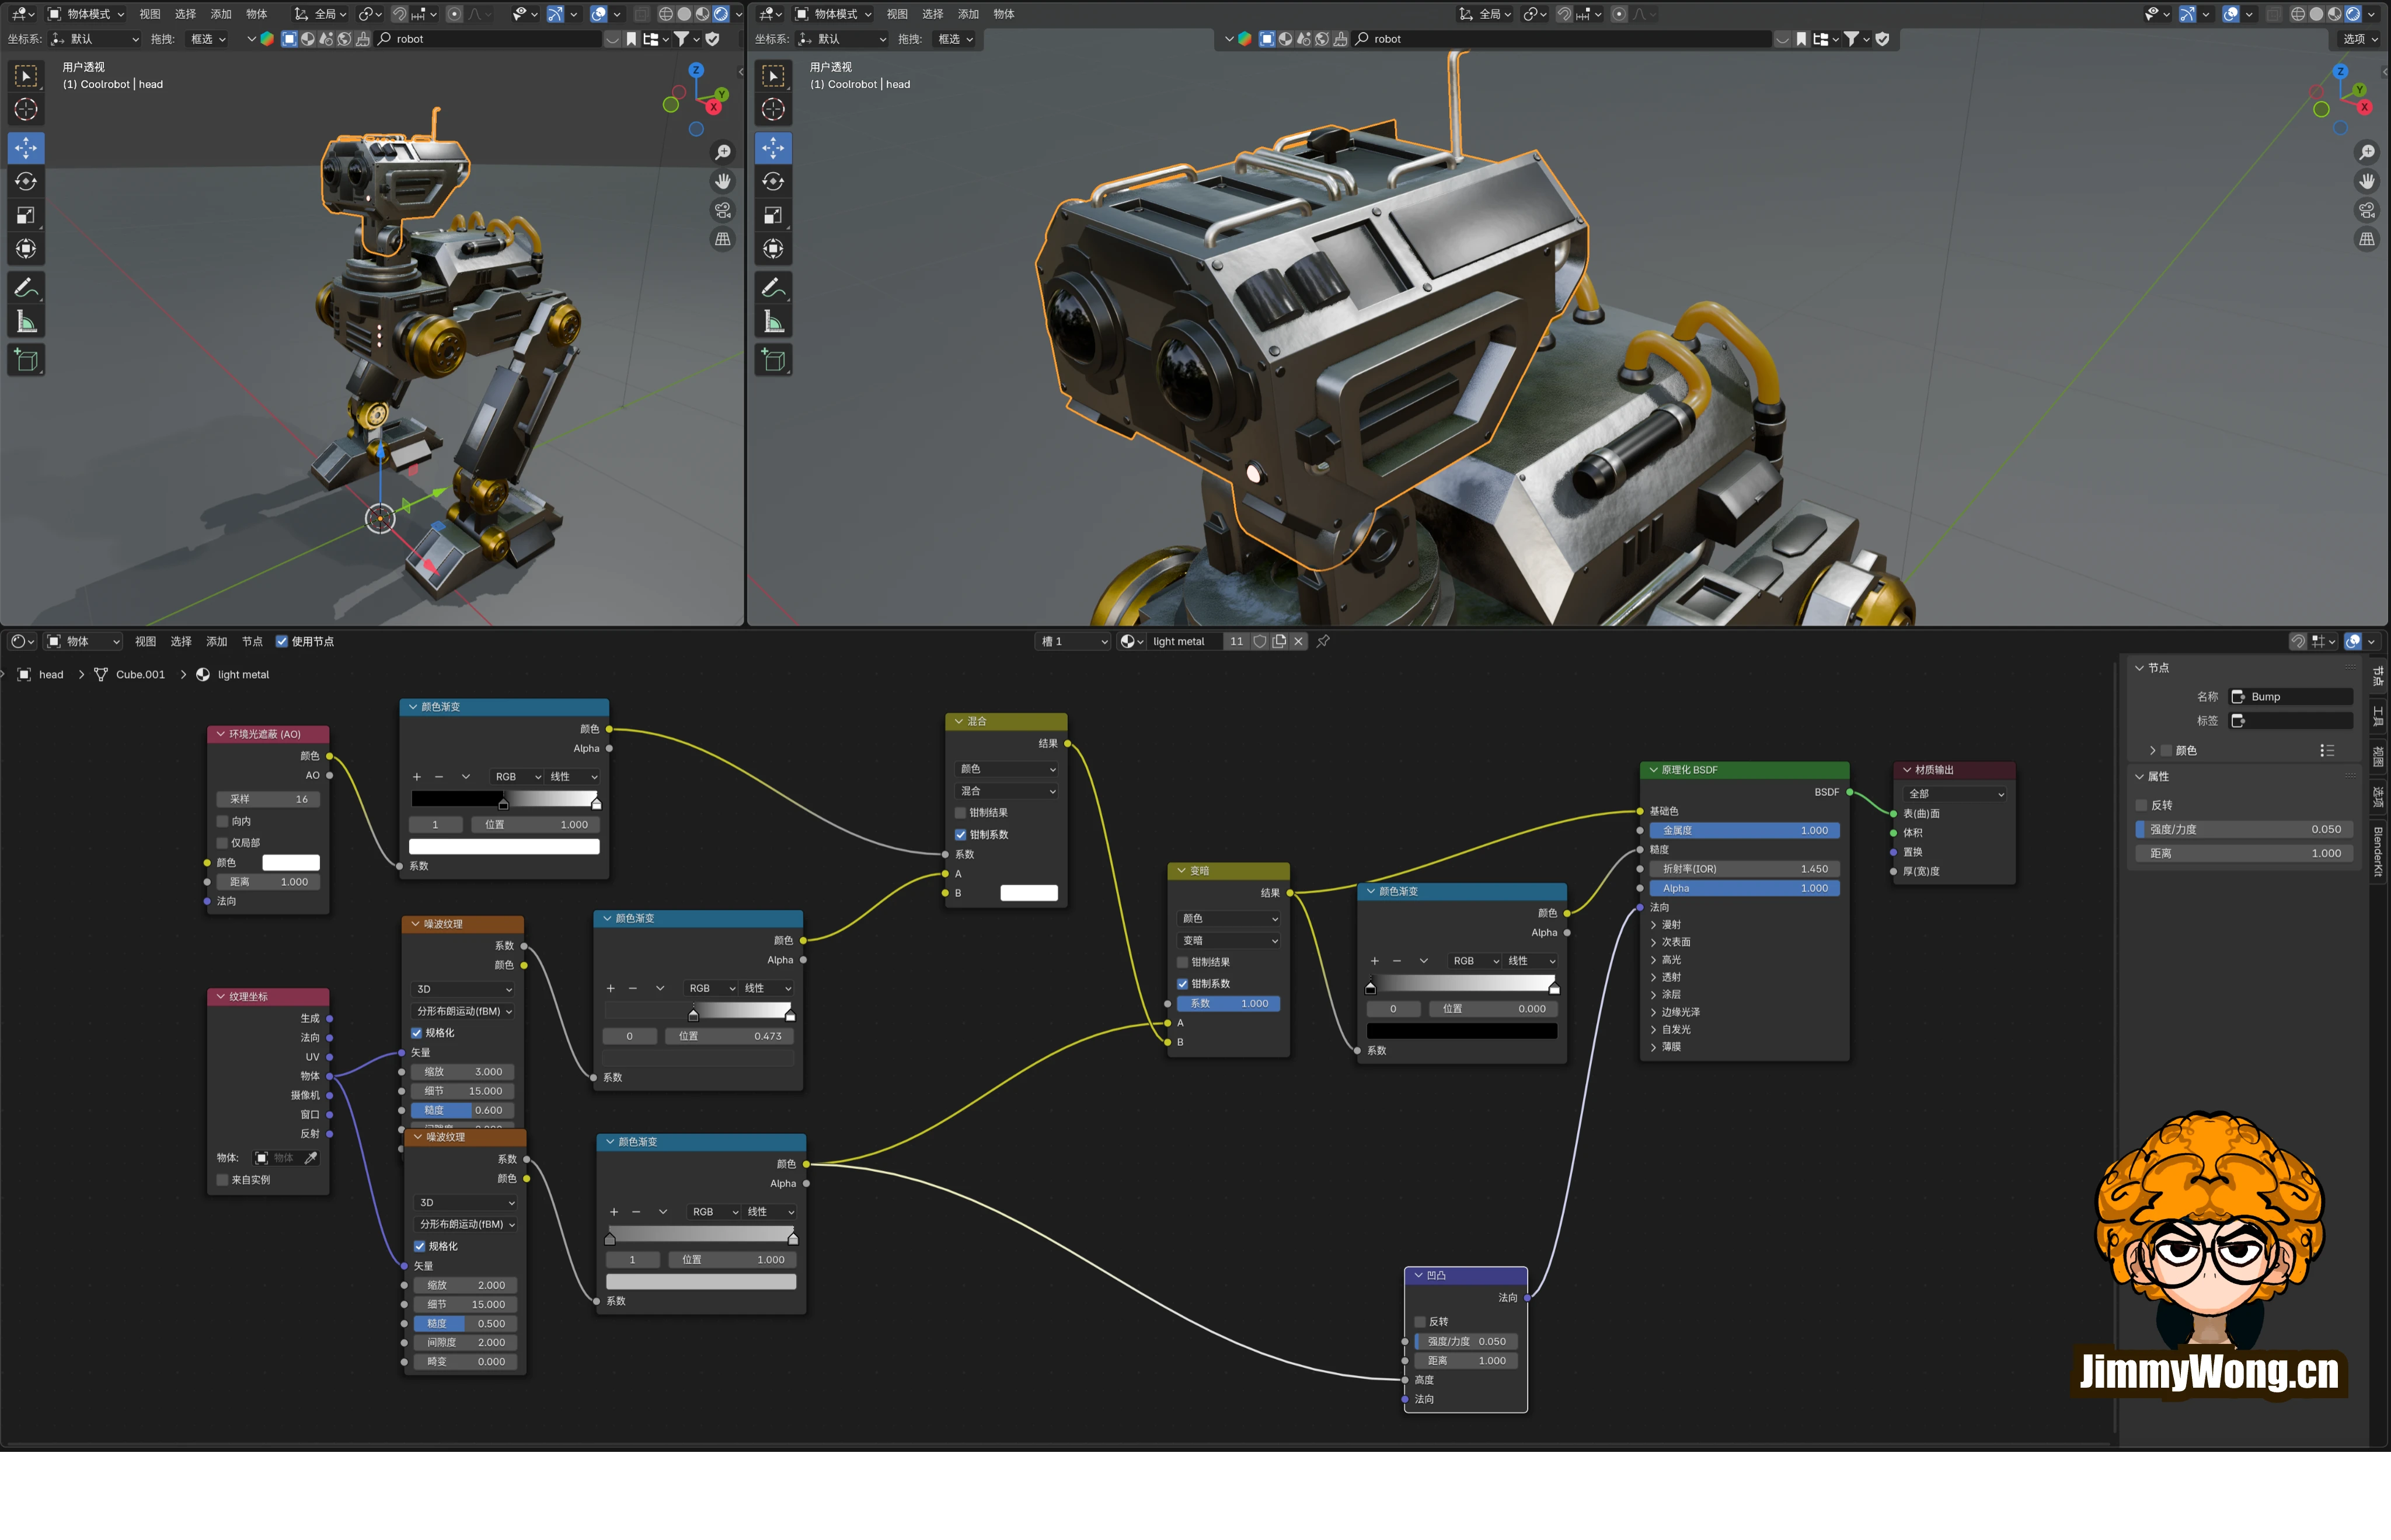Select the Measure tool in left viewport
Viewport: 2391px width, 1540px height.
coord(26,322)
